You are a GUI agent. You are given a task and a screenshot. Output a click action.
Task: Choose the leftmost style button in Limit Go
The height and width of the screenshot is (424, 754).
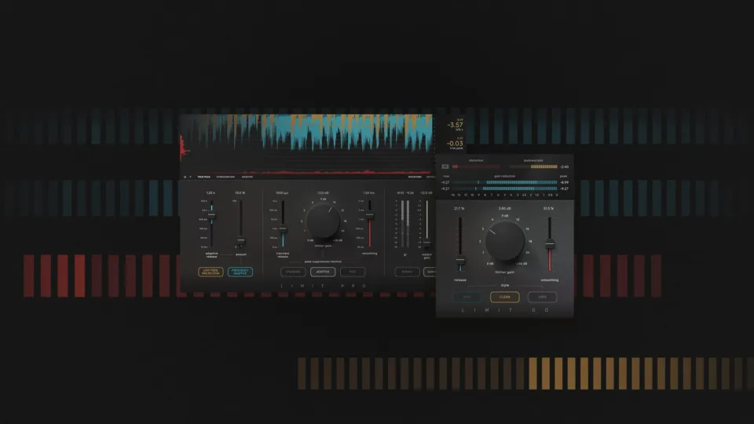[x=467, y=297]
